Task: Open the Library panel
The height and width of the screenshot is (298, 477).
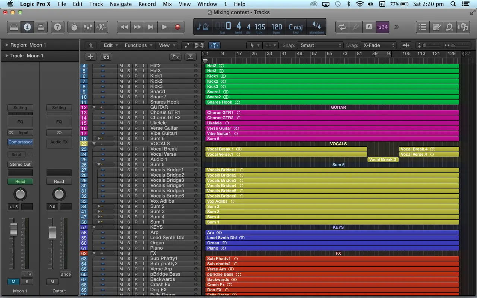Action: [14, 27]
